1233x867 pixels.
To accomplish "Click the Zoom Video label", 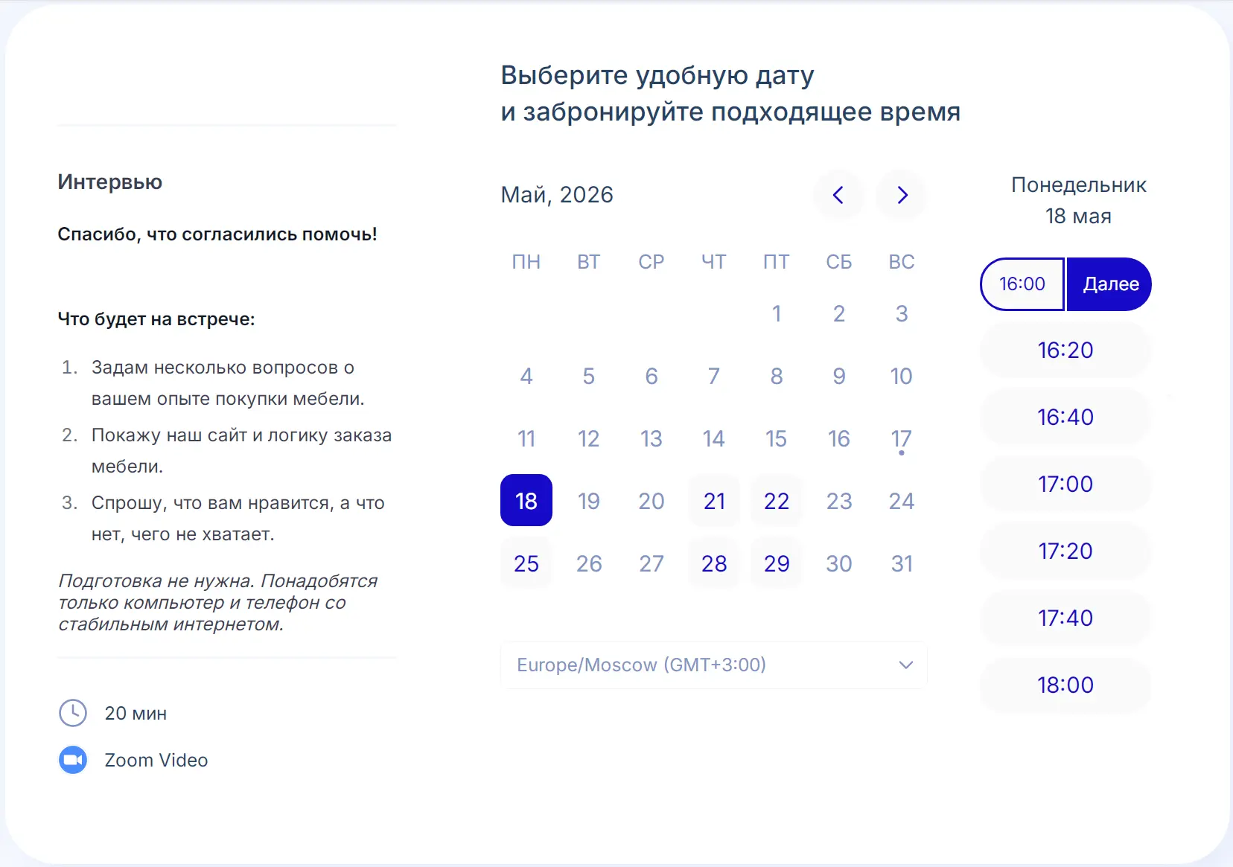I will coord(156,760).
